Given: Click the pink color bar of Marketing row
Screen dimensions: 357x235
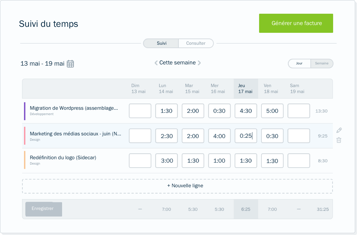Looking at the screenshot, I should [24, 136].
